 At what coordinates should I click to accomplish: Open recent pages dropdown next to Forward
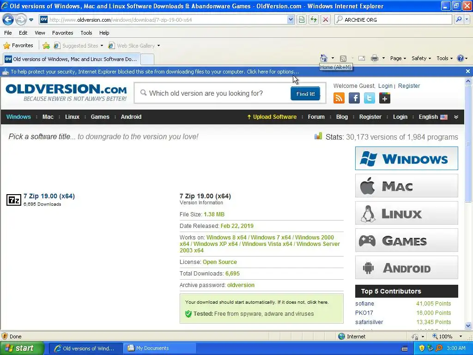[x=31, y=20]
